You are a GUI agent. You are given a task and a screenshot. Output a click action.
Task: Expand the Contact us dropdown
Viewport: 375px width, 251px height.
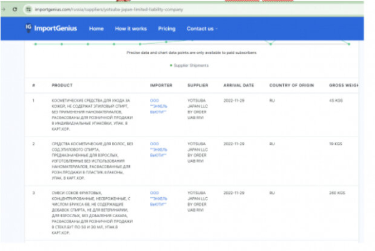[202, 29]
